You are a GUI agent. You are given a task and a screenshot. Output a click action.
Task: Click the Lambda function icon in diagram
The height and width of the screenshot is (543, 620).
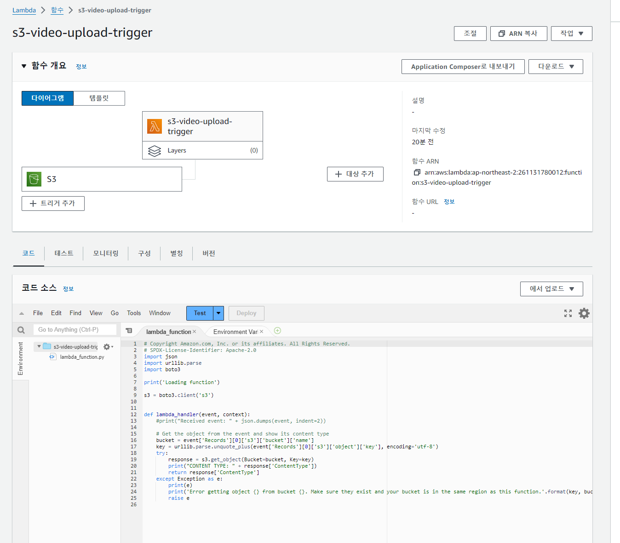(155, 126)
